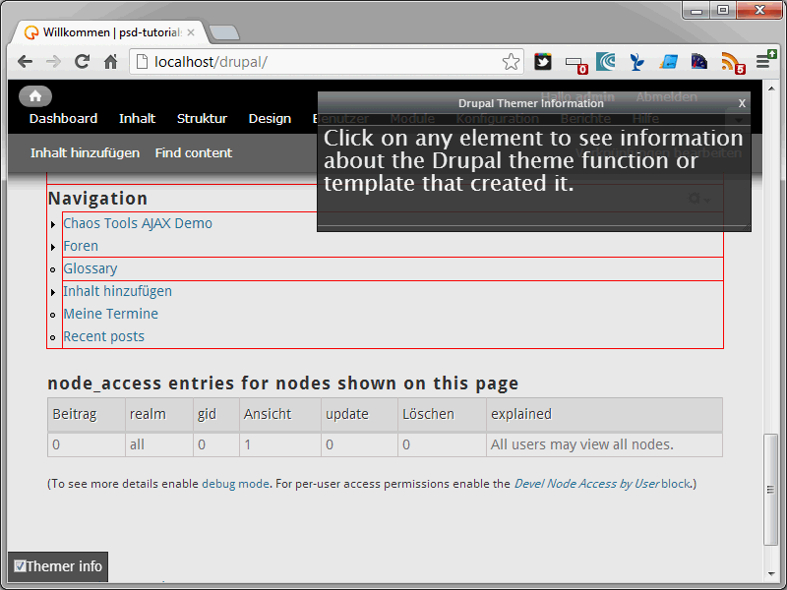This screenshot has width=787, height=590.
Task: Click the 'All users may view all nodes.' cell
Action: (x=604, y=444)
